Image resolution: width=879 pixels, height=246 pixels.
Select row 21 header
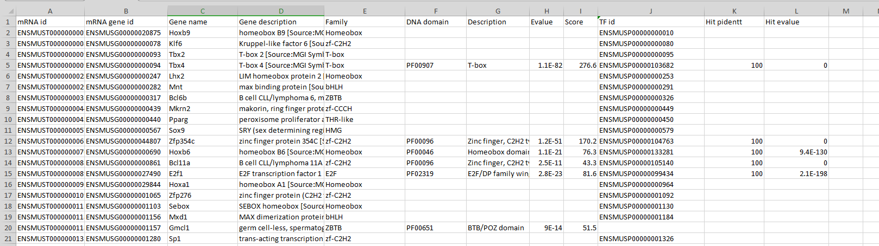click(x=8, y=238)
